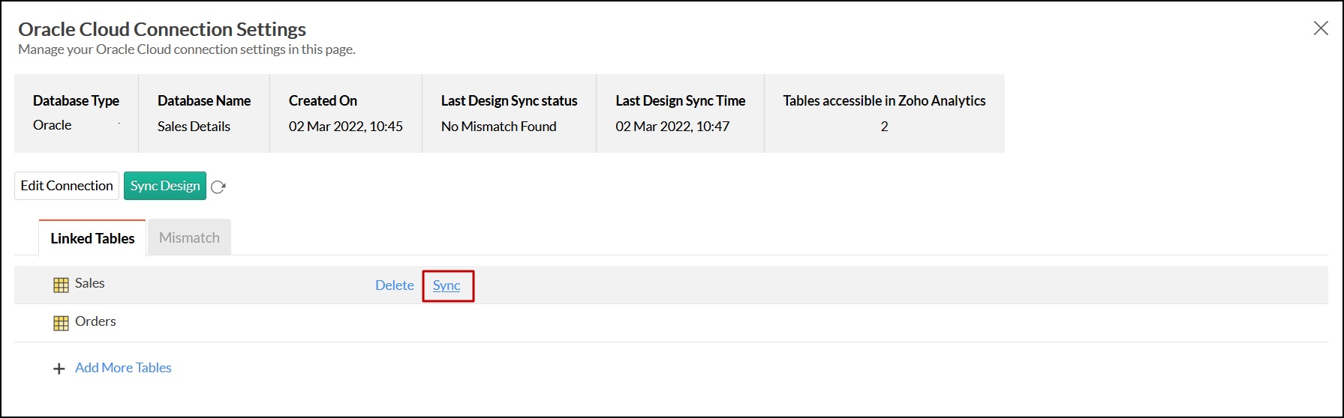Viewport: 1344px width, 418px height.
Task: Select the Sales table name
Action: 90,283
